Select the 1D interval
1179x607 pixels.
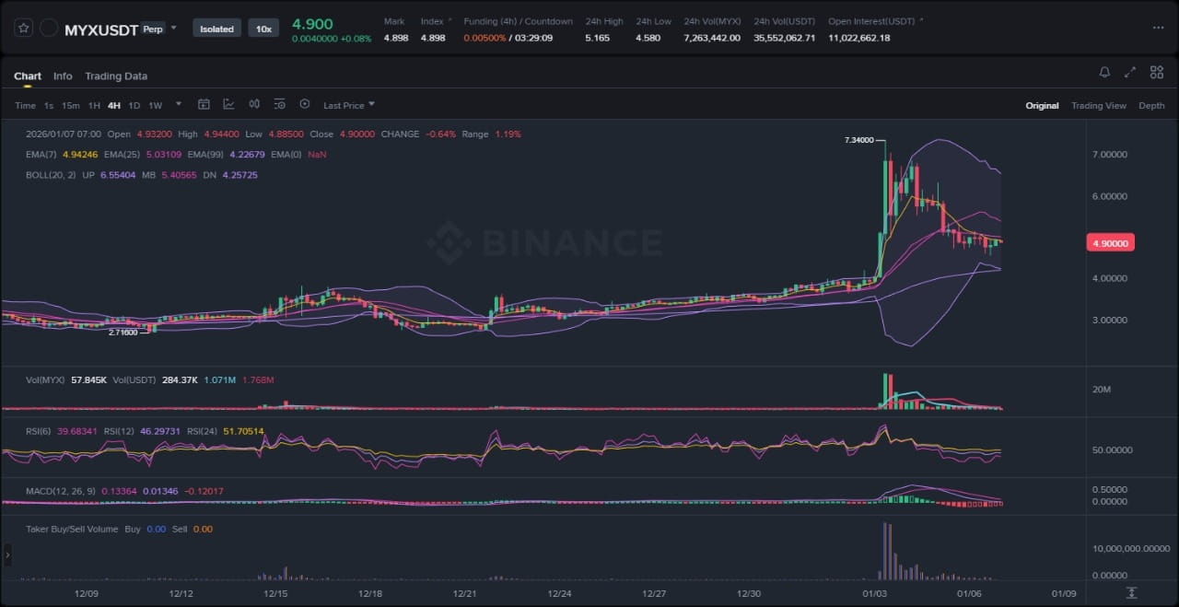134,106
